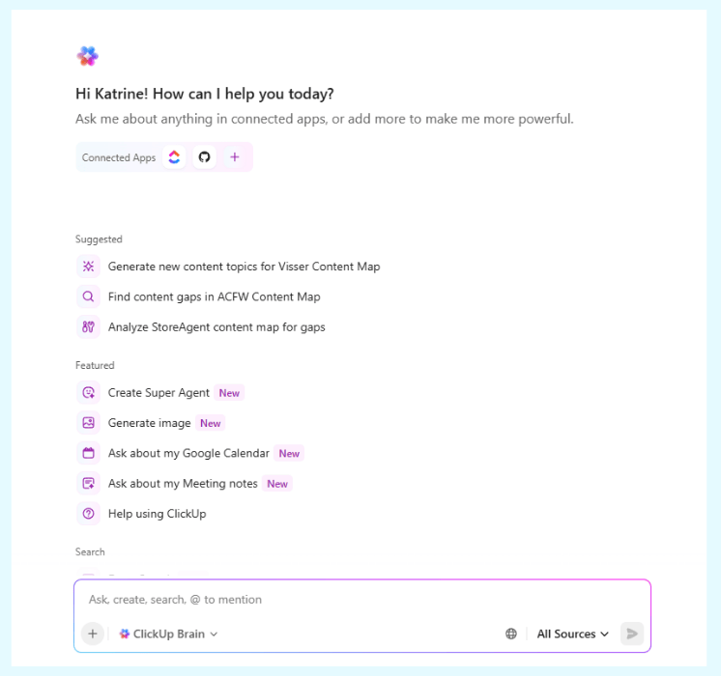
Task: Select Analyze StoreAgent content map for gaps
Action: click(216, 327)
